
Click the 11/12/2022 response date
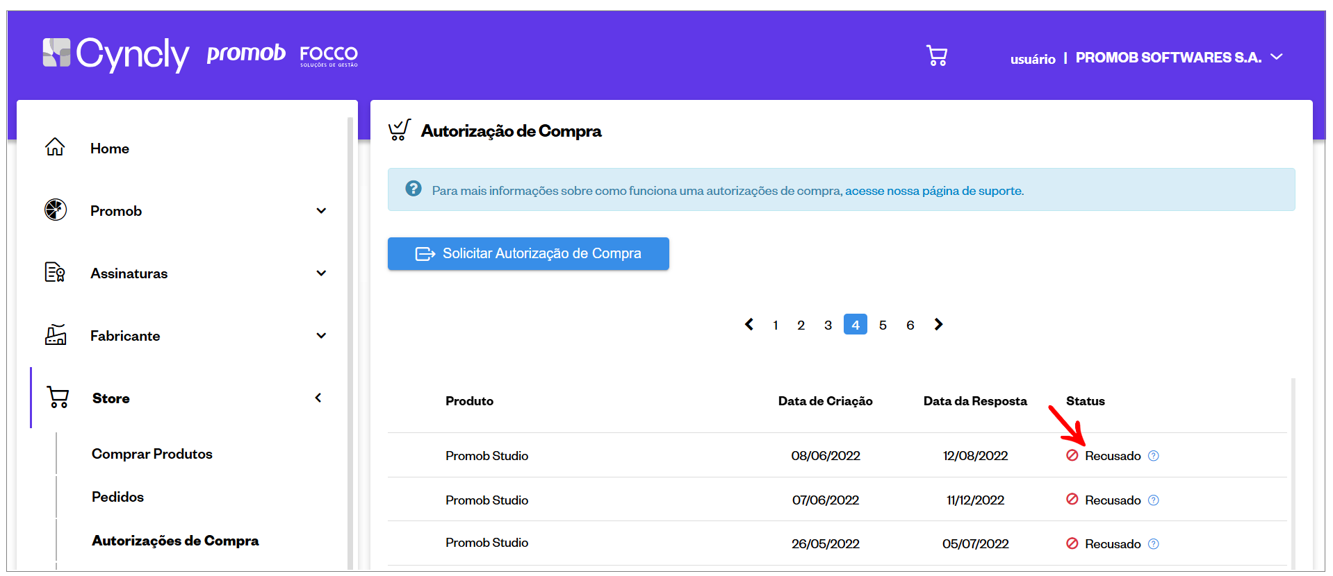[x=975, y=500]
